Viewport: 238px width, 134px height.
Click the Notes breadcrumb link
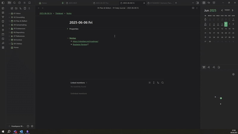(69, 13)
